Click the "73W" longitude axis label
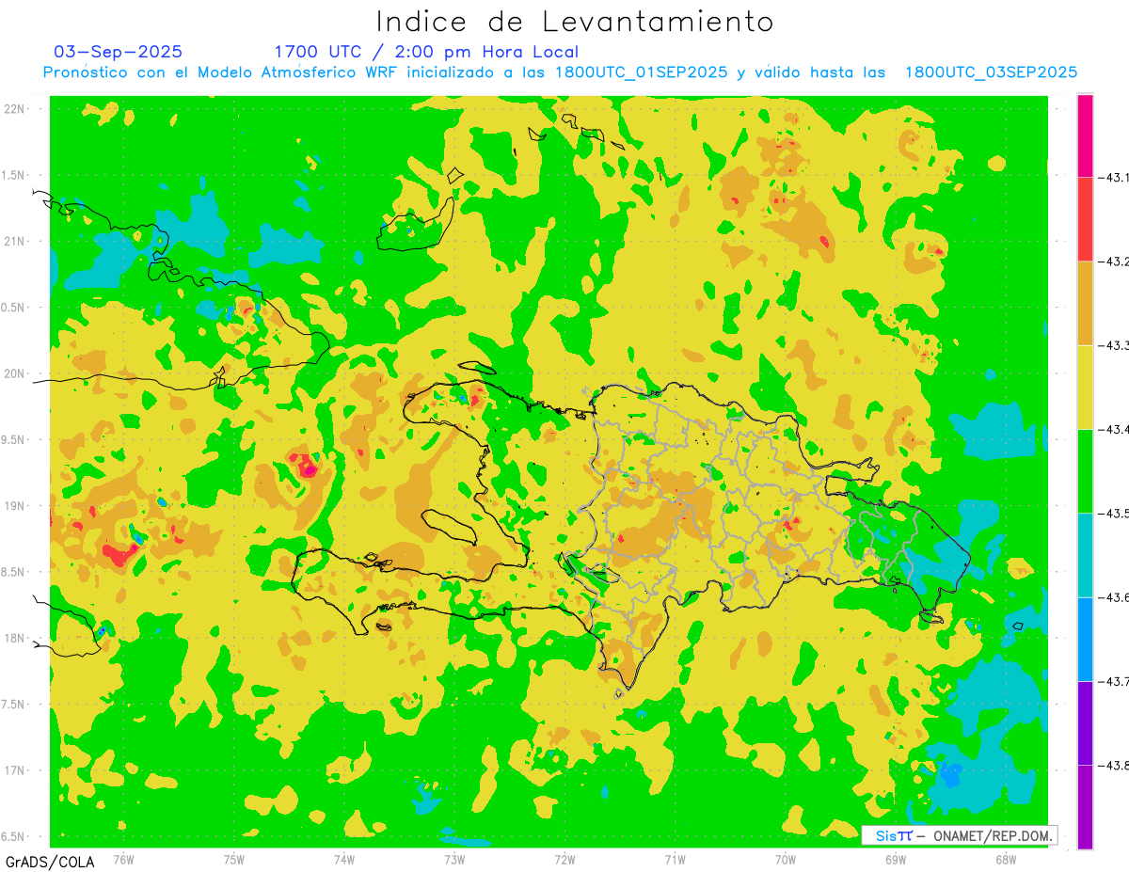This screenshot has height=872, width=1129. pyautogui.click(x=454, y=860)
